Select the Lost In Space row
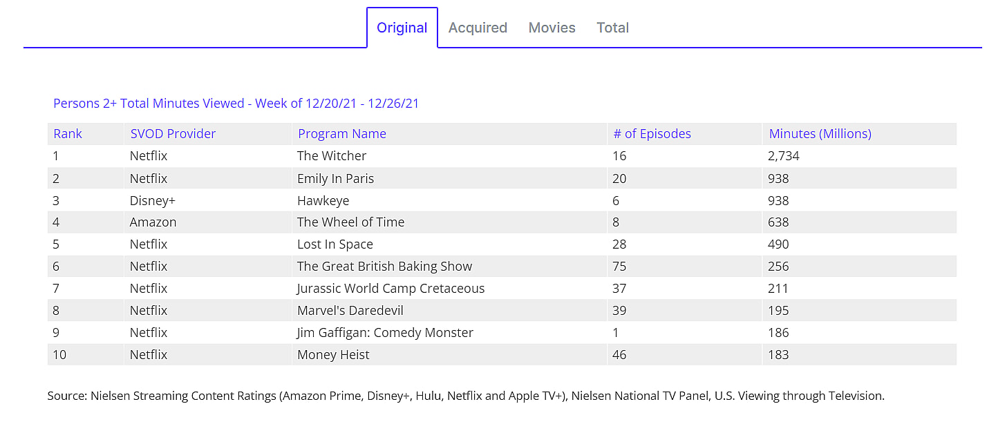This screenshot has height=424, width=998. click(x=335, y=244)
